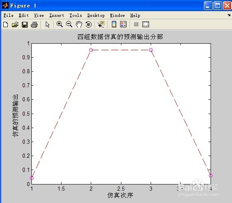The width and height of the screenshot is (232, 203).
Task: Open a file via the folder icon
Action: click(15, 24)
